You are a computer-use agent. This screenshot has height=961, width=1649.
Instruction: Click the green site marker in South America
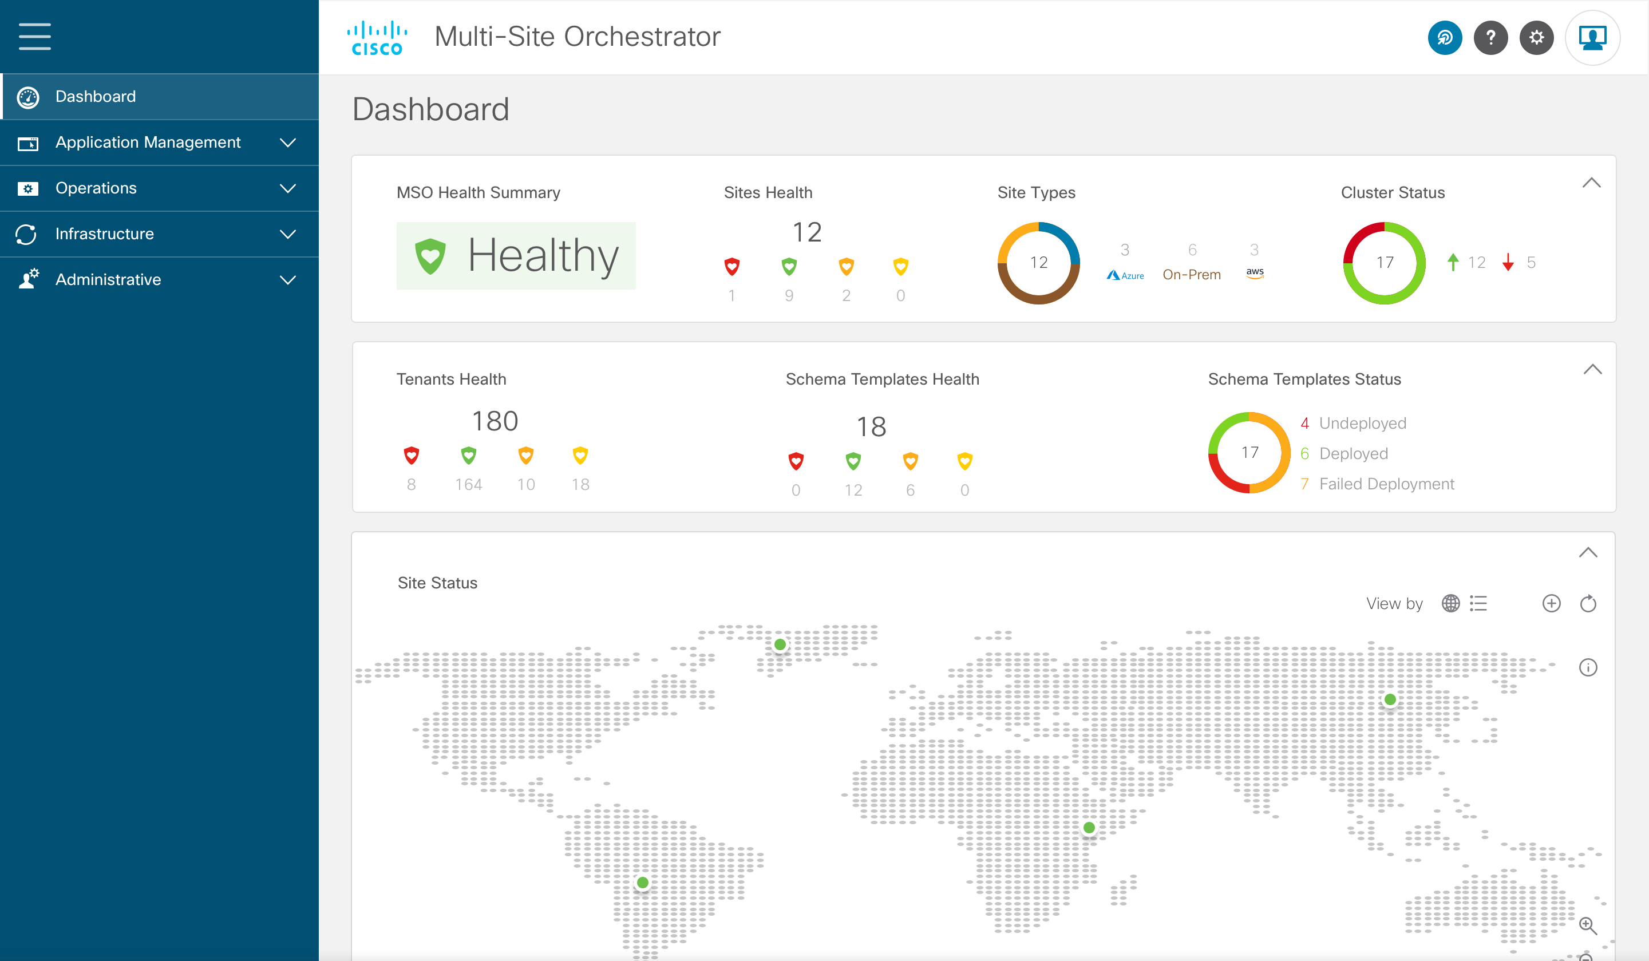(x=643, y=883)
